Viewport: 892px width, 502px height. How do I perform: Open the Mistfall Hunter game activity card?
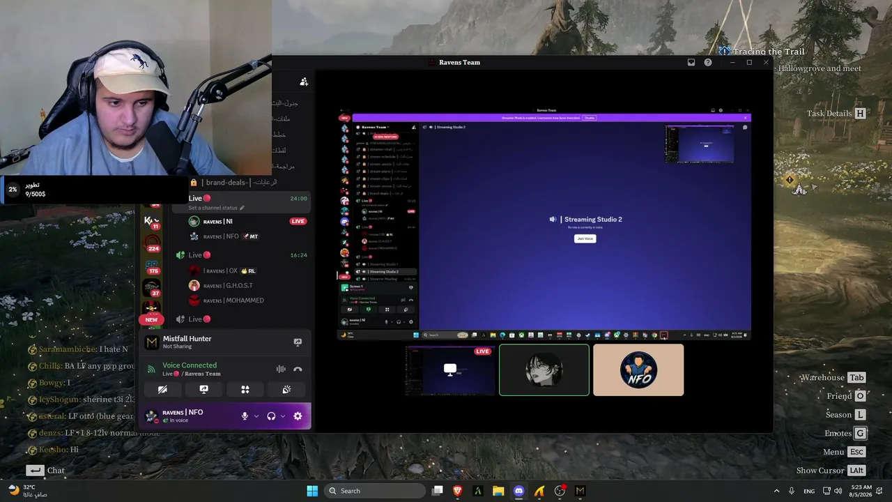223,342
